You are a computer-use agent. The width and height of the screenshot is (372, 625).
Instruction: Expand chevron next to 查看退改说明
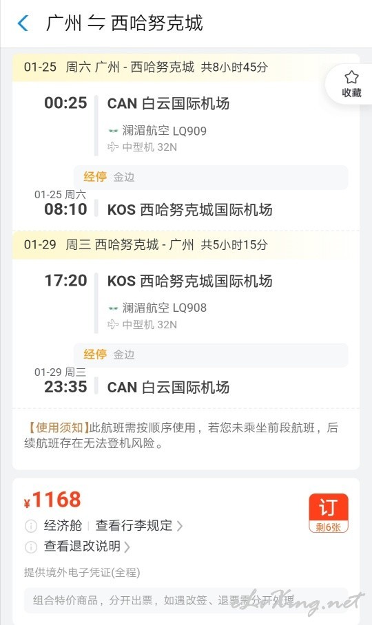click(127, 547)
